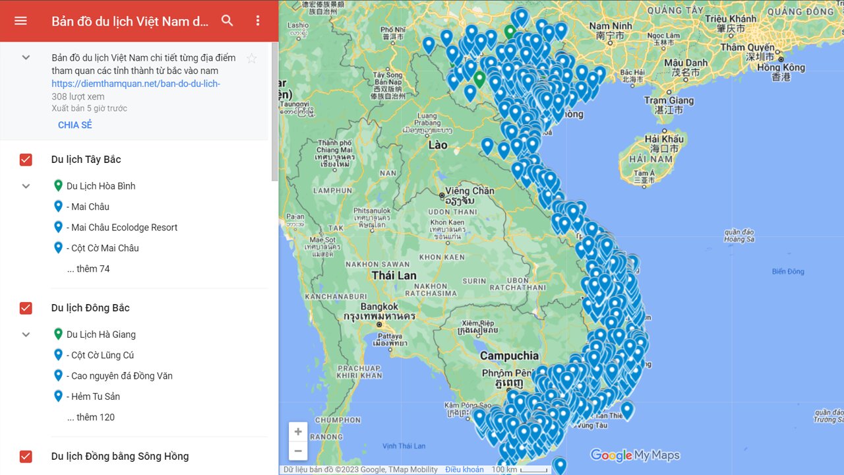The height and width of the screenshot is (475, 844).
Task: Click green pin icon beside Du Lịch Hòa Bình
Action: [x=58, y=185]
